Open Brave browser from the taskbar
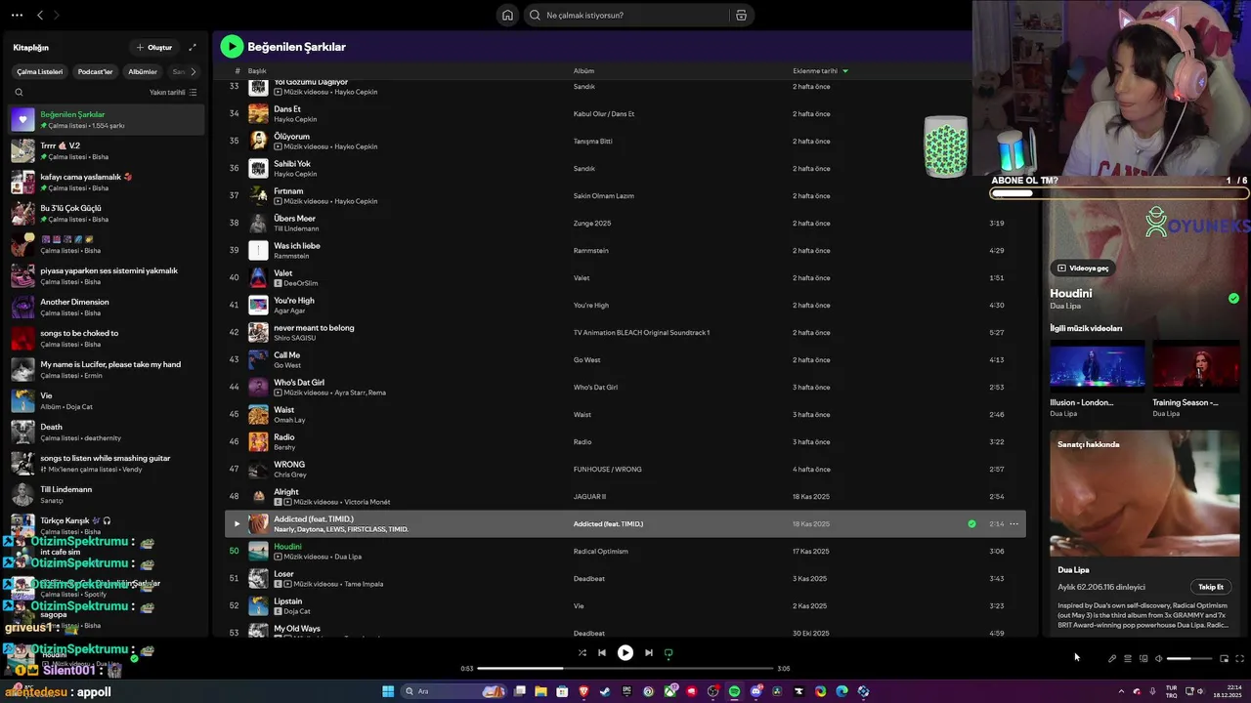 583,691
